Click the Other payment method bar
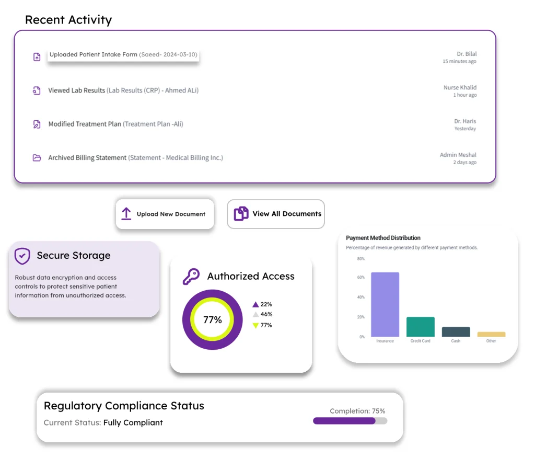 tap(491, 334)
